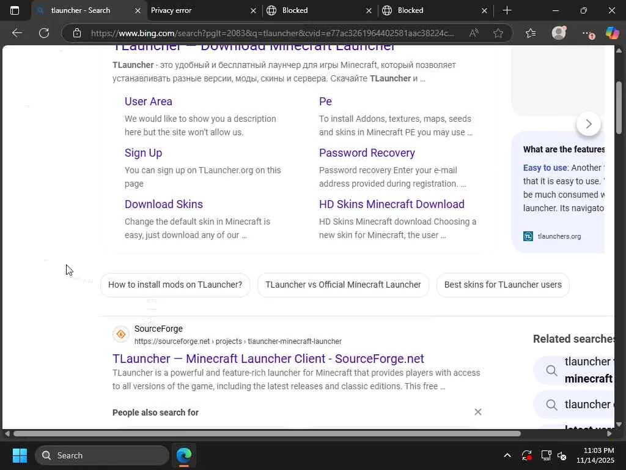Open the Windows Start menu
Viewport: 626px width, 470px height.
[x=20, y=455]
